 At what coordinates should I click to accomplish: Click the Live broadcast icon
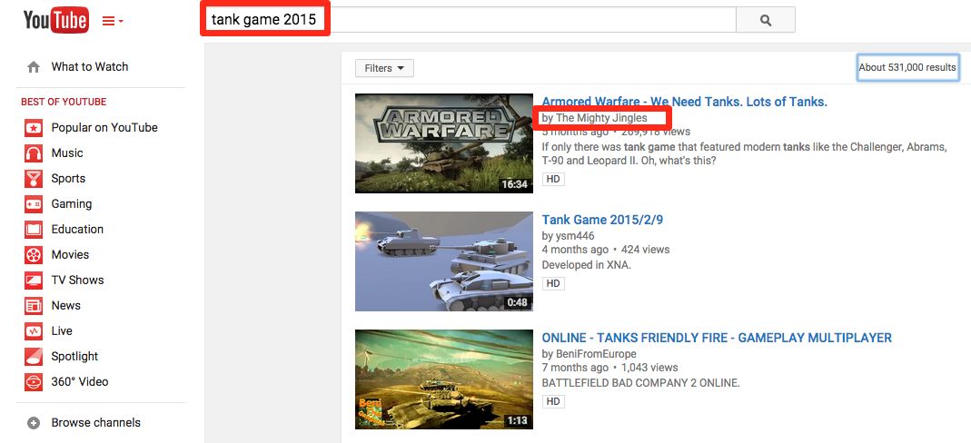click(x=34, y=331)
